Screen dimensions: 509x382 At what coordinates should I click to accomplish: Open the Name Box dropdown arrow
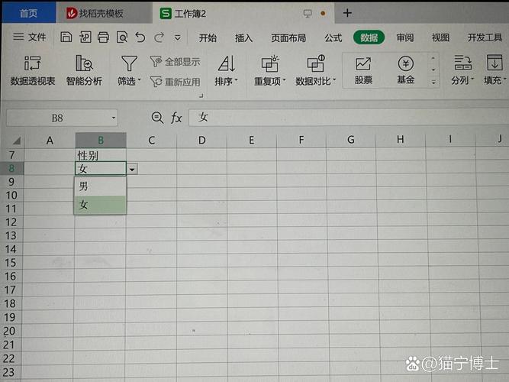[113, 118]
